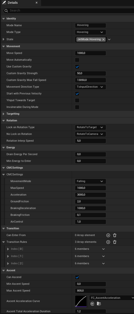This screenshot has width=134, height=314.
Task: Edit Drain Energy Per Second value
Action: click(90, 154)
